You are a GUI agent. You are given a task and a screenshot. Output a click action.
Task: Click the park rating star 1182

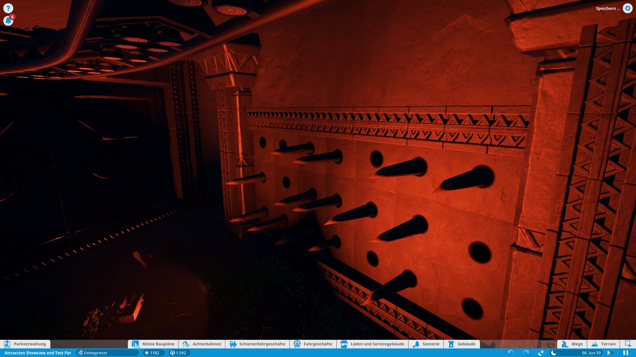[x=153, y=353]
